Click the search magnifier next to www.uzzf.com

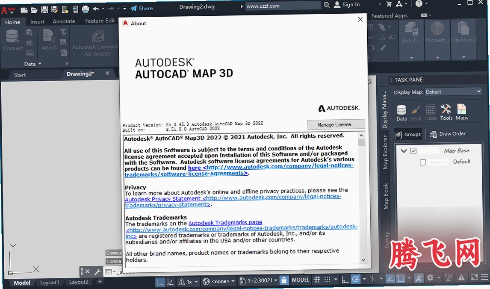[x=327, y=5]
